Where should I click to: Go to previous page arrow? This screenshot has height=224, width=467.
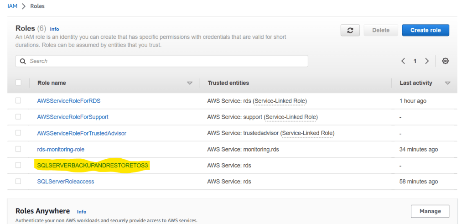pyautogui.click(x=403, y=61)
